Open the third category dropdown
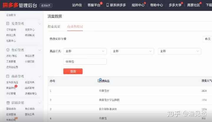The image size is (212, 122). click(180, 51)
